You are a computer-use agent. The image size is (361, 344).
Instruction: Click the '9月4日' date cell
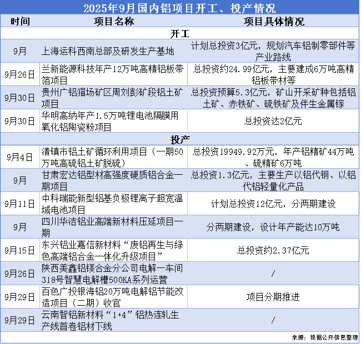point(20,156)
